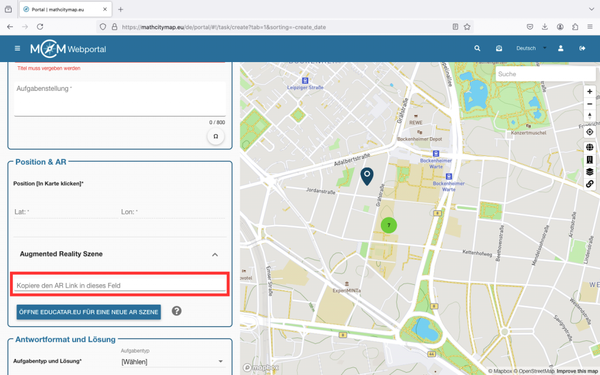Screen dimensions: 600x375
Task: Insert special character with omega button
Action: [215, 137]
